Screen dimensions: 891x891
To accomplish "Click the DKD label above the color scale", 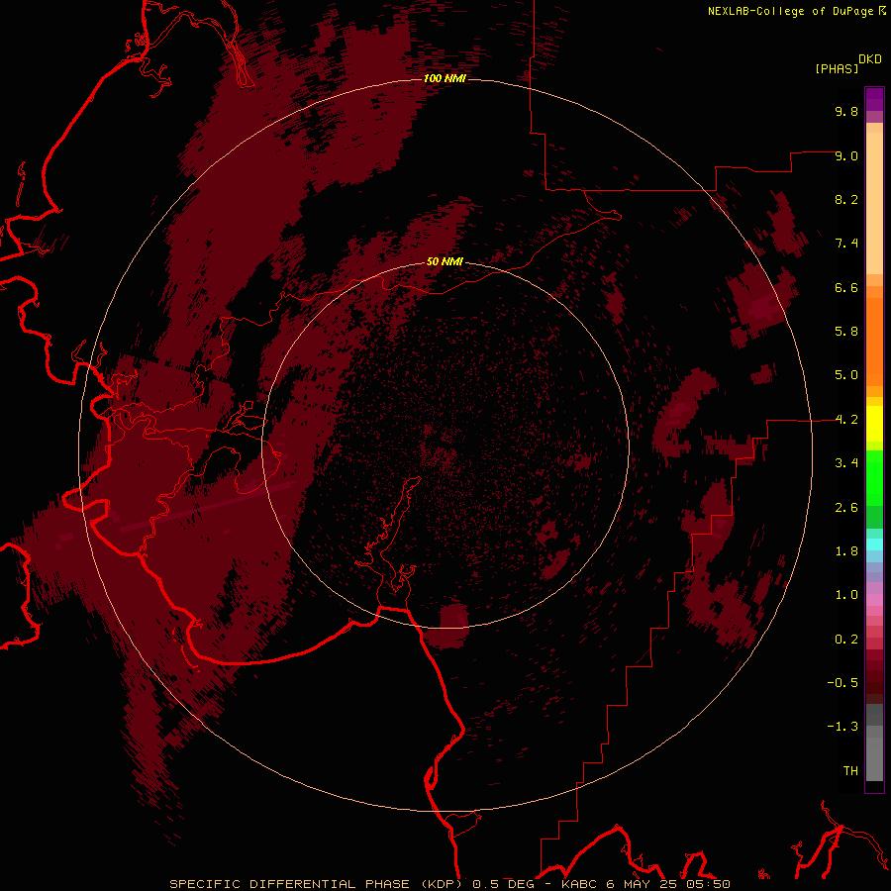I will (870, 59).
